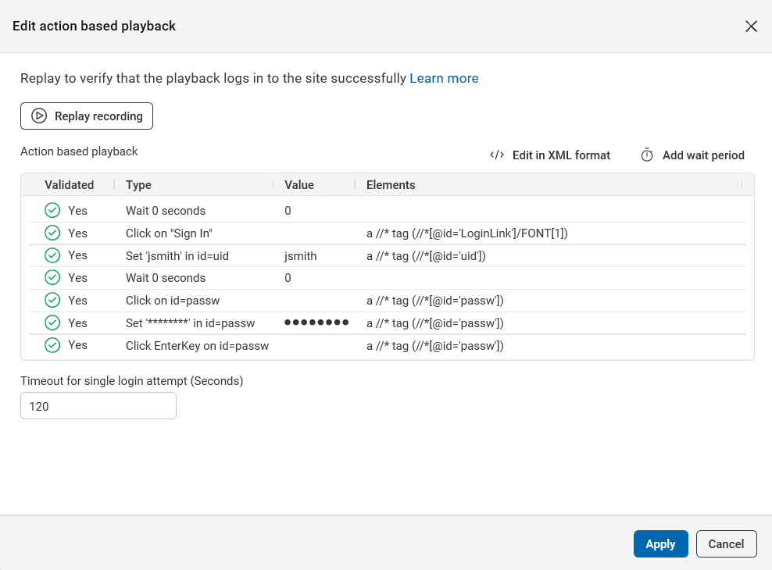Click the validated icon on 'Click on id=passw'
Viewport: 772px width, 570px height.
coord(52,300)
